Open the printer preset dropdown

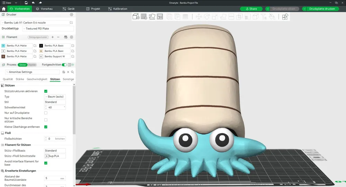tap(35, 22)
